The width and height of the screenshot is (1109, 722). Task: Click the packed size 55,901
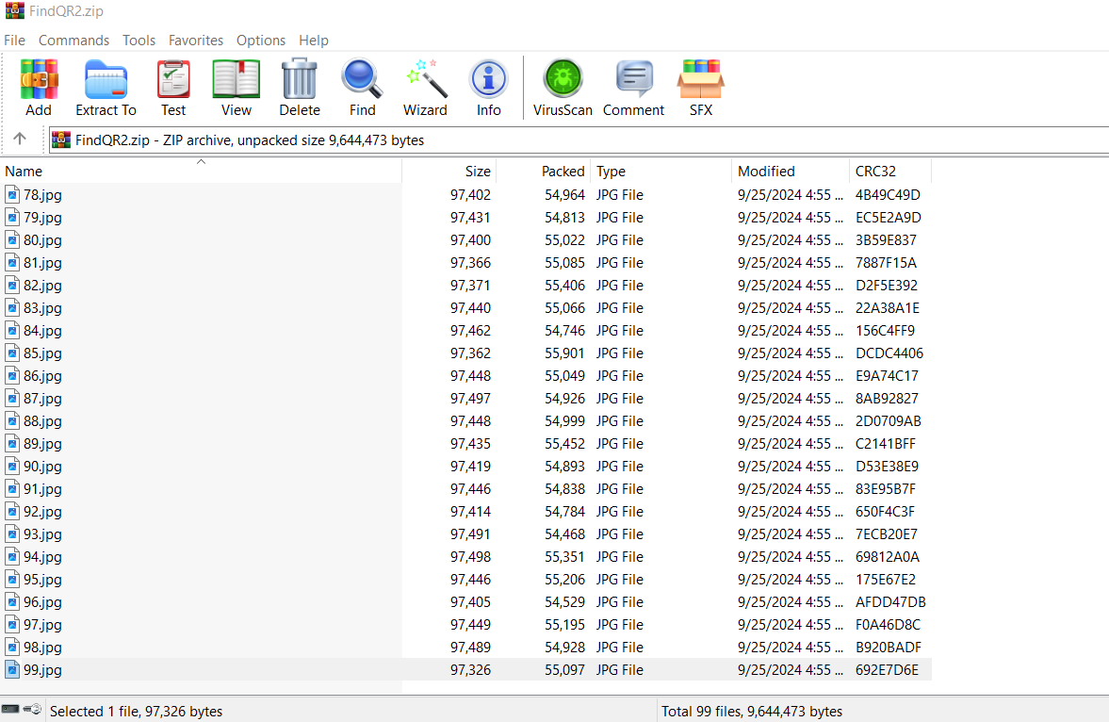(564, 353)
